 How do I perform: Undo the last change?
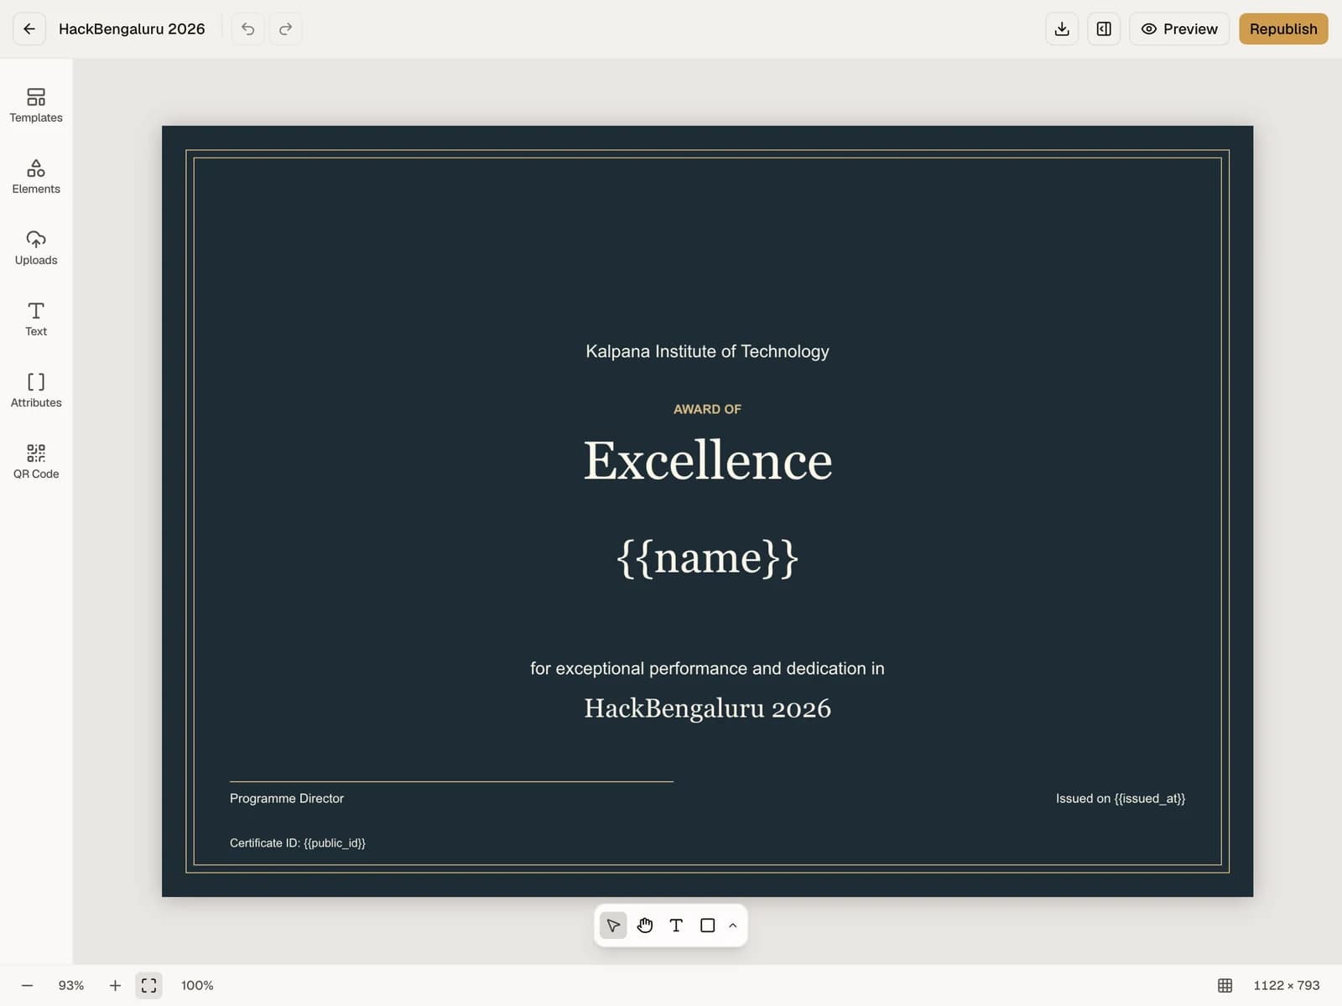tap(247, 29)
